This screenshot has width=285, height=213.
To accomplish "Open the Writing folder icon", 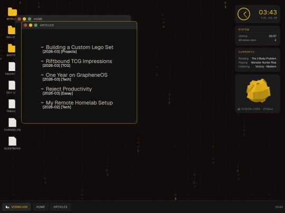I will (x=12, y=48).
